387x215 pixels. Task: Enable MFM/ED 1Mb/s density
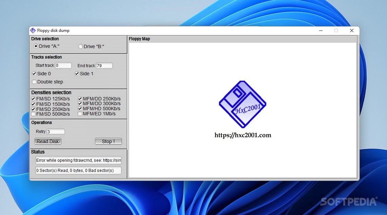point(80,114)
